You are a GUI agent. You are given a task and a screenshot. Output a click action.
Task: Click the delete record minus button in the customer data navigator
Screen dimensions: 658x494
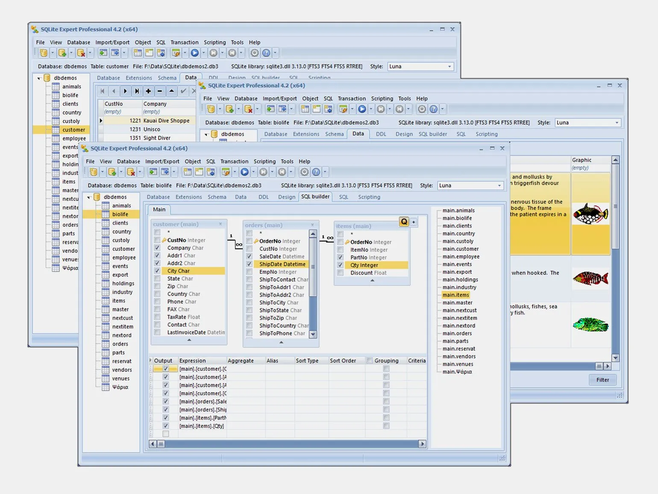pos(160,91)
